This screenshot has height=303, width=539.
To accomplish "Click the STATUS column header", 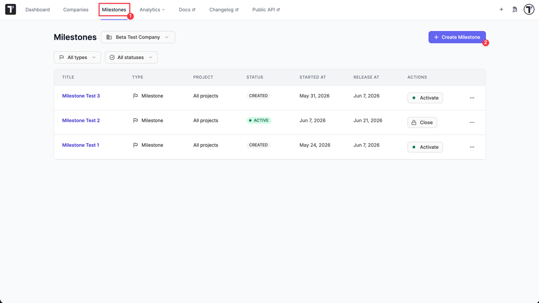I will pyautogui.click(x=255, y=77).
